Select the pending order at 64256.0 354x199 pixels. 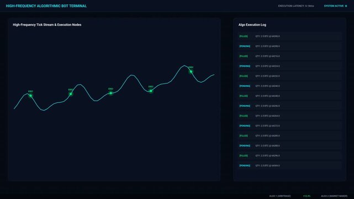point(290,106)
